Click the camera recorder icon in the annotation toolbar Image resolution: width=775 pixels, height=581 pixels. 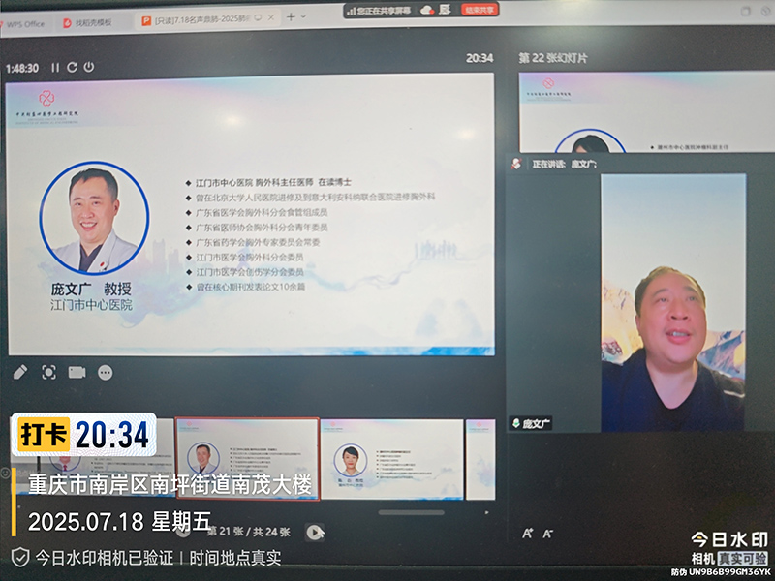click(77, 372)
